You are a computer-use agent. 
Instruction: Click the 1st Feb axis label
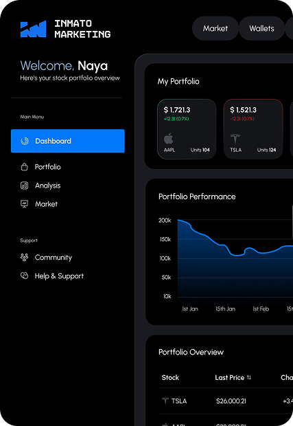pyautogui.click(x=261, y=309)
